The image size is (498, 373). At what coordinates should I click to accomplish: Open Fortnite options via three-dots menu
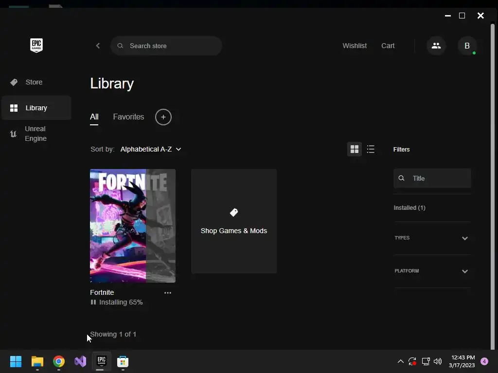pos(168,293)
